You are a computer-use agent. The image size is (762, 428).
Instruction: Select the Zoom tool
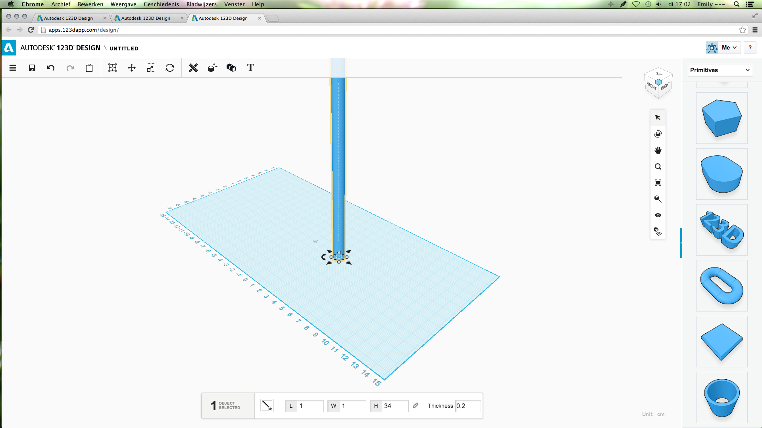(657, 166)
